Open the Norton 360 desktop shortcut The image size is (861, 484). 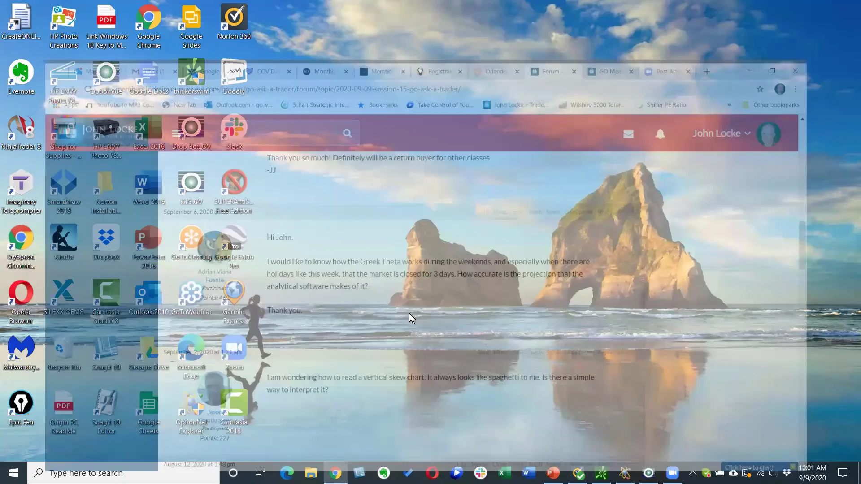(234, 22)
